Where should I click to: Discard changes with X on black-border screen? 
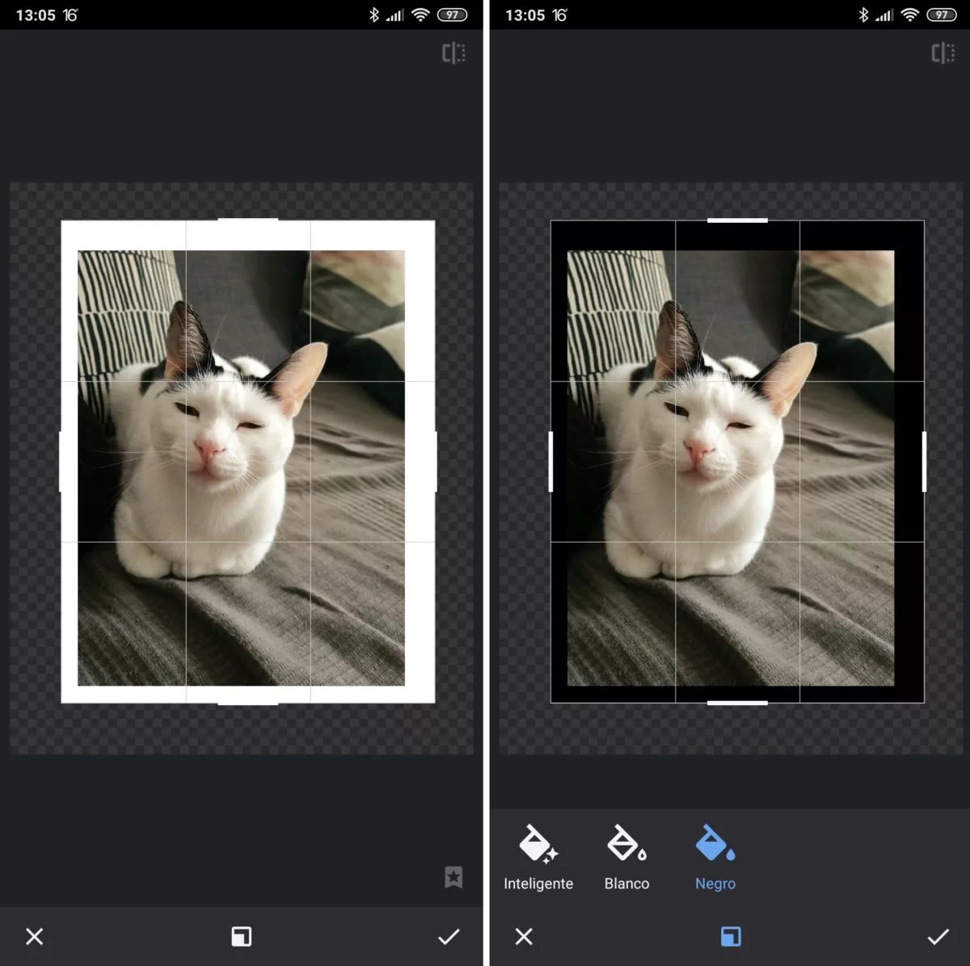coord(524,936)
